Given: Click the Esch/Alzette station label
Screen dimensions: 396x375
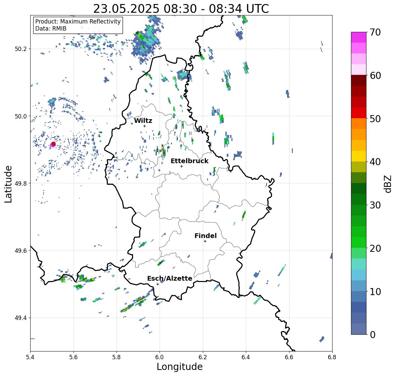Looking at the screenshot, I should pos(170,278).
